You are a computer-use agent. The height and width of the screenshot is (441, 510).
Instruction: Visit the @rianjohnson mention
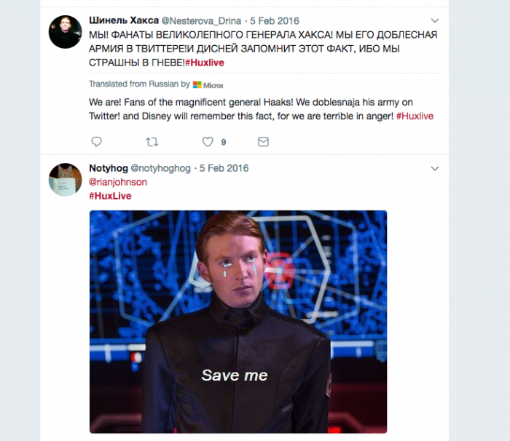coord(117,182)
